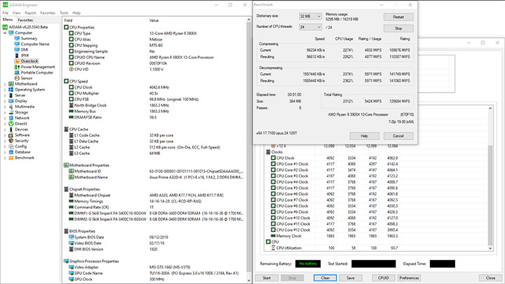Screen dimensions: 505x284
Task: Open the View menu
Action: pyautogui.click(x=16, y=13)
